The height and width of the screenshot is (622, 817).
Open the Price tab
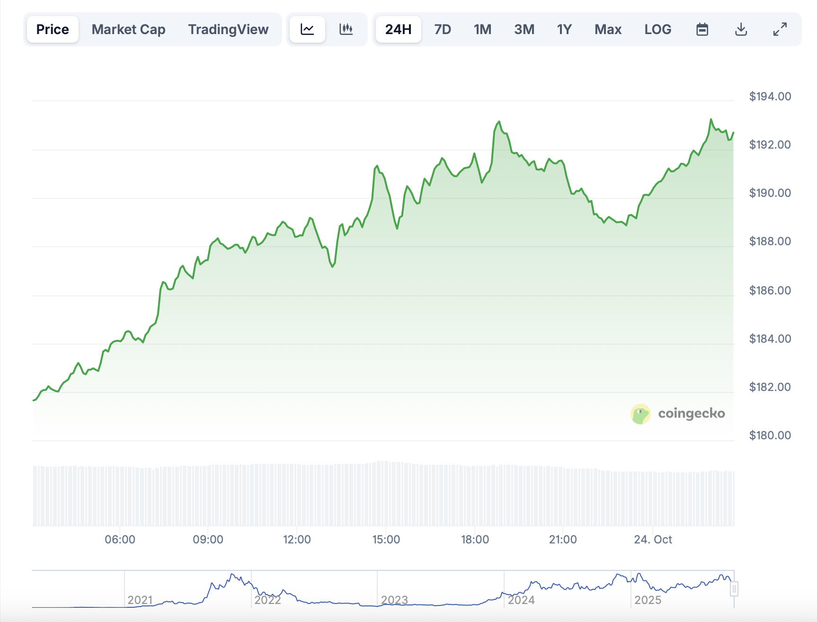(x=53, y=29)
